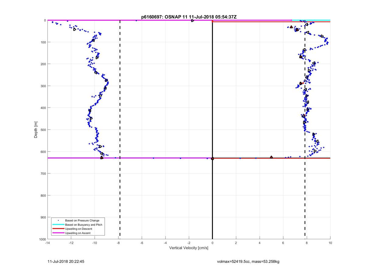
Task: Click velocity axis tick label "-12"
Action: click(71, 243)
